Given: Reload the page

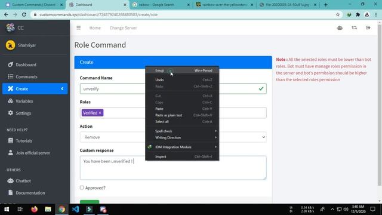Looking at the screenshot, I should coord(24,14).
